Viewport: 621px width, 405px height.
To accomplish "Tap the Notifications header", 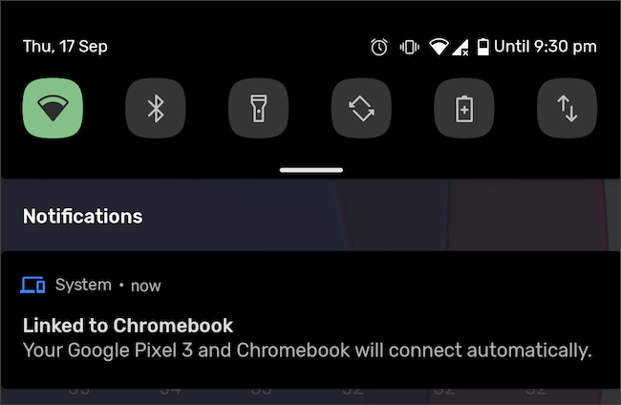I will click(83, 216).
